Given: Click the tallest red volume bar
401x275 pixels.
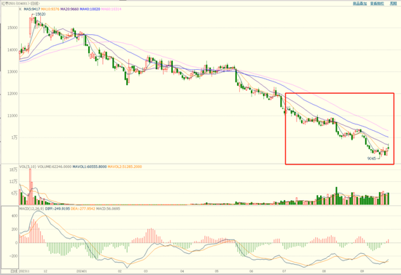Looking at the screenshot, I should (x=30, y=186).
